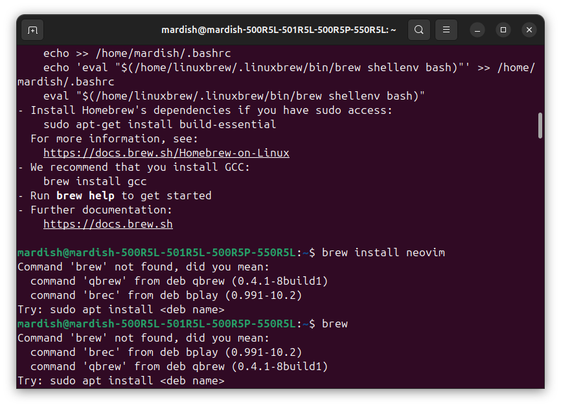
Task: Open a new terminal tab
Action: coord(32,30)
